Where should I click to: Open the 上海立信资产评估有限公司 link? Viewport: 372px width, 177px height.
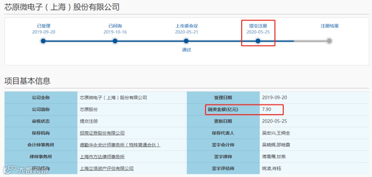point(106,168)
